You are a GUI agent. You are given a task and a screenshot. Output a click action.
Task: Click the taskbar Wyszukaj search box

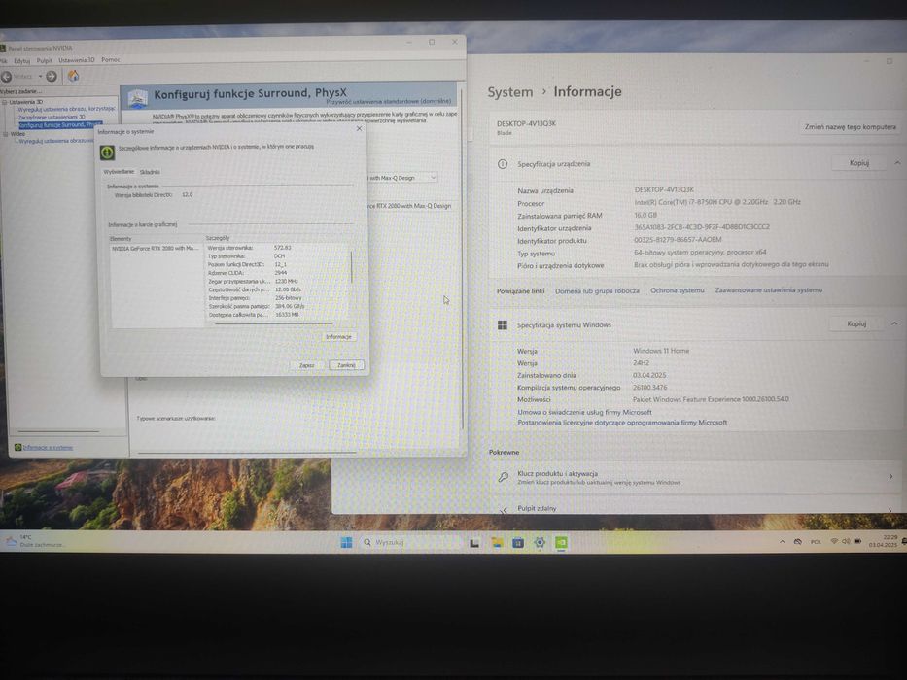tap(409, 542)
